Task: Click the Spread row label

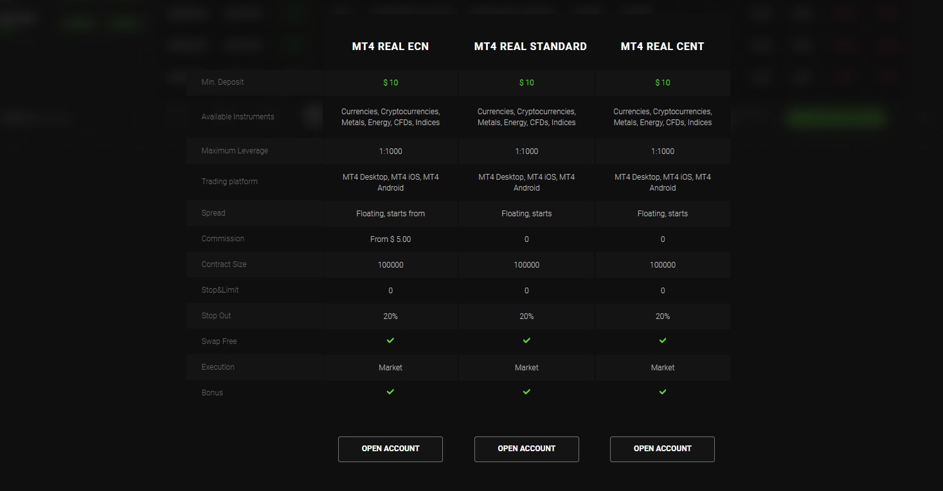Action: [213, 213]
